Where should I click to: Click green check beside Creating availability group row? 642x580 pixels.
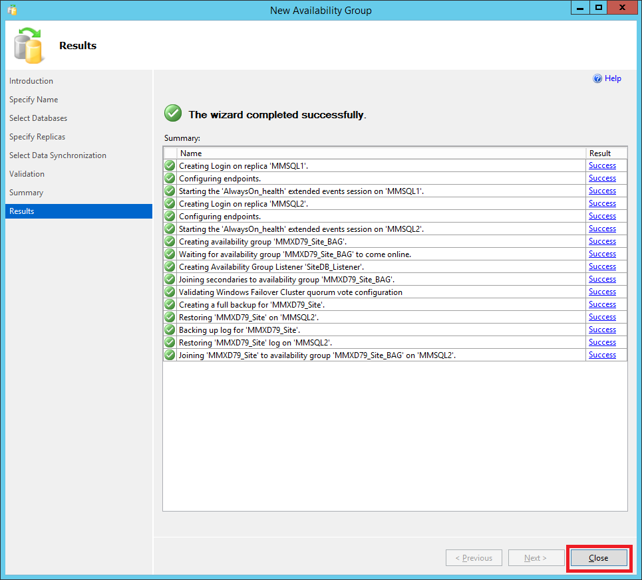click(x=170, y=241)
